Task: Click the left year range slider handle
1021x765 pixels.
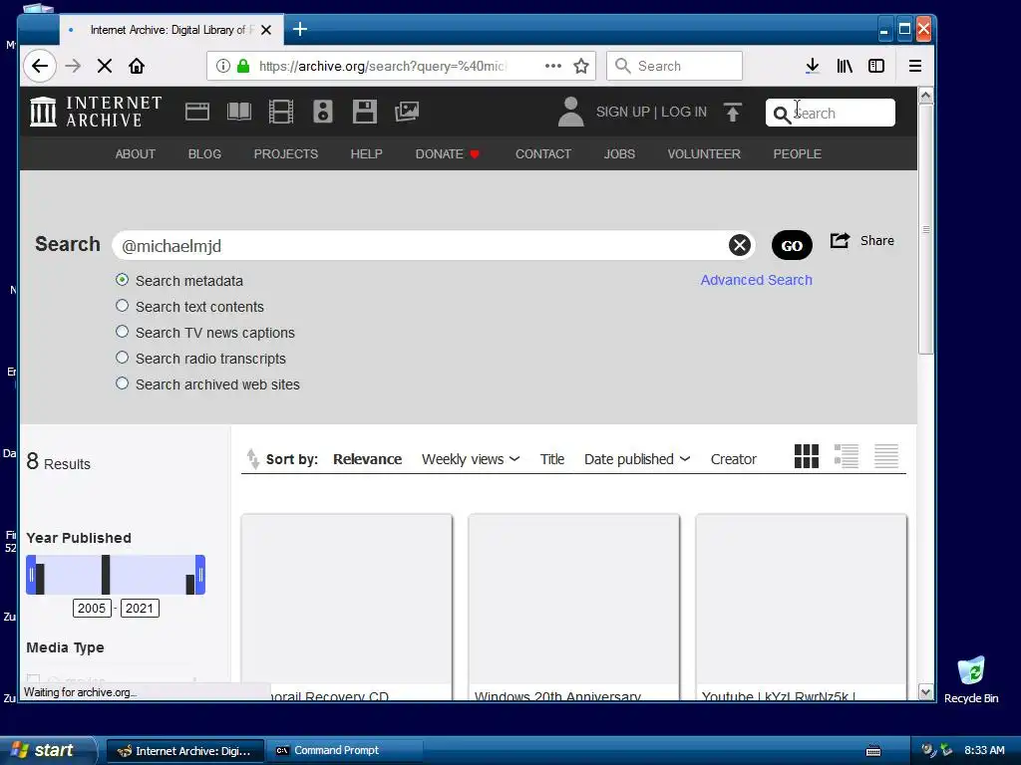Action: tap(31, 575)
